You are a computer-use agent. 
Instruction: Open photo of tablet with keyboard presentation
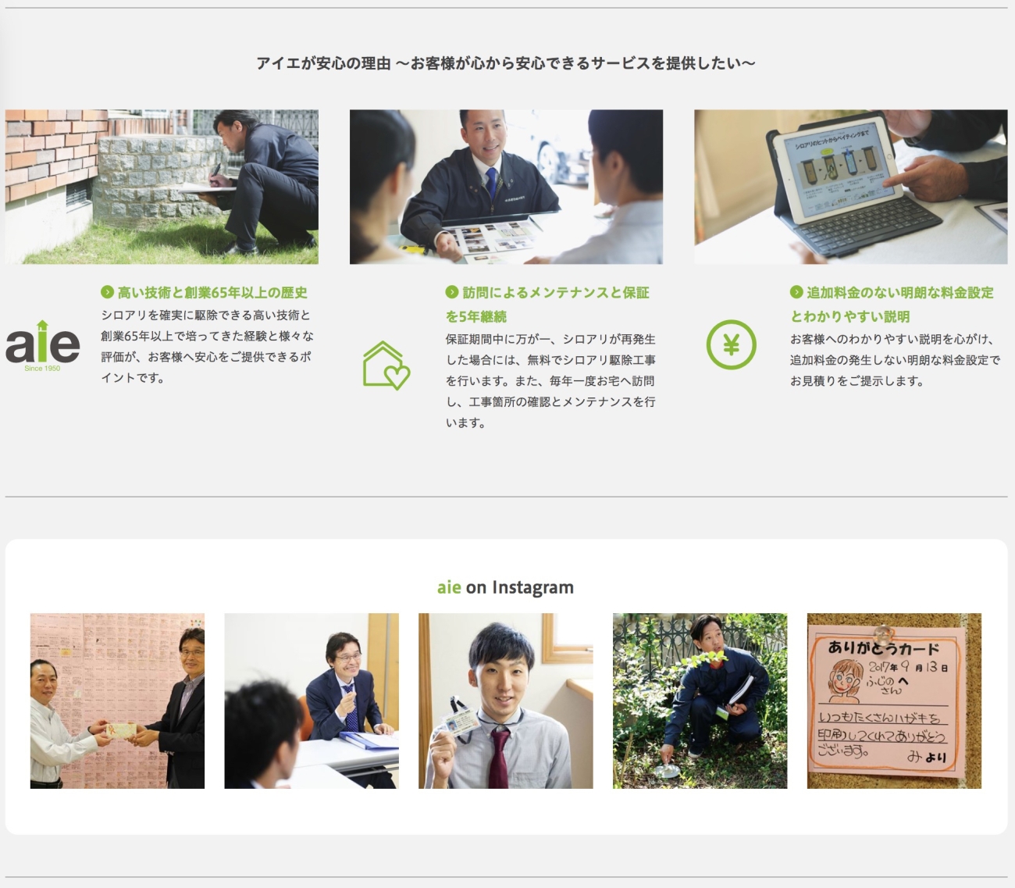point(850,187)
